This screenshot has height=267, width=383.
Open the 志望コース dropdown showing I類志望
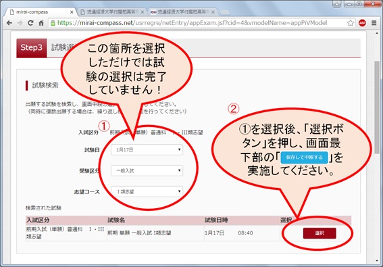[147, 191]
